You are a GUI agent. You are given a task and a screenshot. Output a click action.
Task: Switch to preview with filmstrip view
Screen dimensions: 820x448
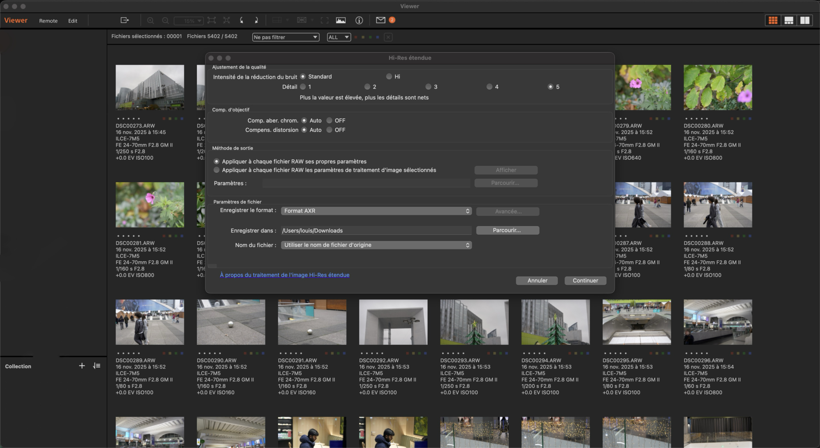(789, 20)
